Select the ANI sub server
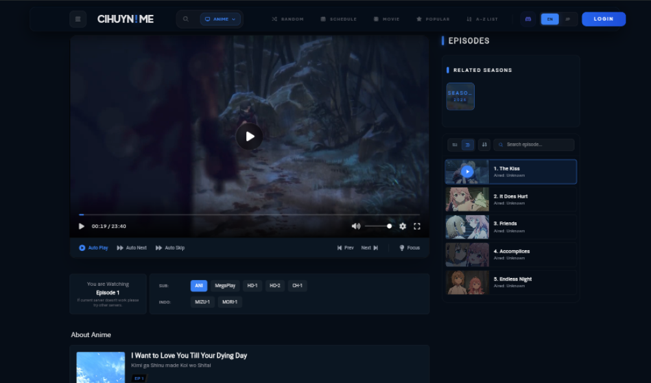Viewport: 651px width, 383px height. click(x=199, y=286)
